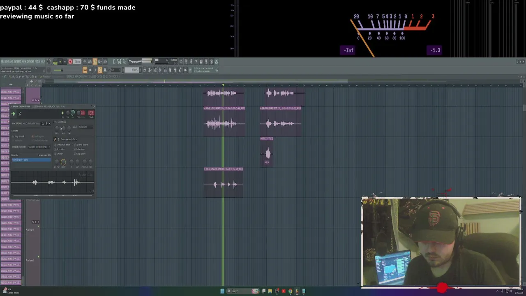Click the playlist view icon in the toolbar

145,70
